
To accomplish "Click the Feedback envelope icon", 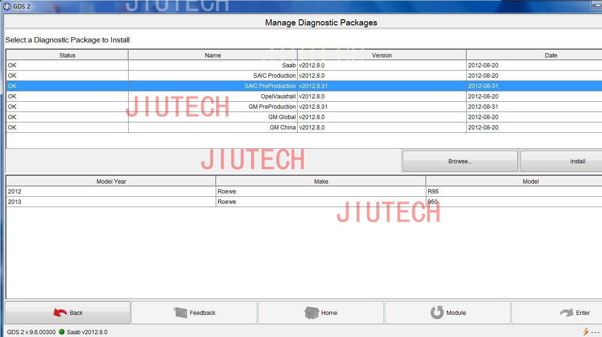I will pyautogui.click(x=181, y=313).
